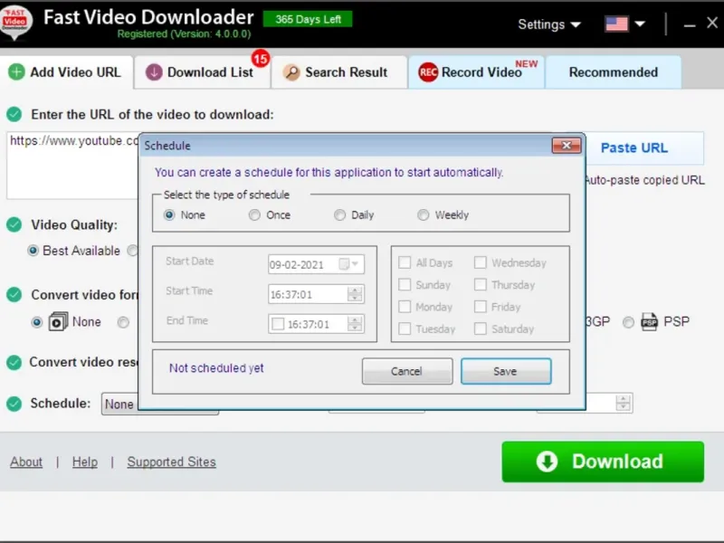Image resolution: width=724 pixels, height=543 pixels.
Task: Close the Schedule dialog
Action: click(x=567, y=146)
